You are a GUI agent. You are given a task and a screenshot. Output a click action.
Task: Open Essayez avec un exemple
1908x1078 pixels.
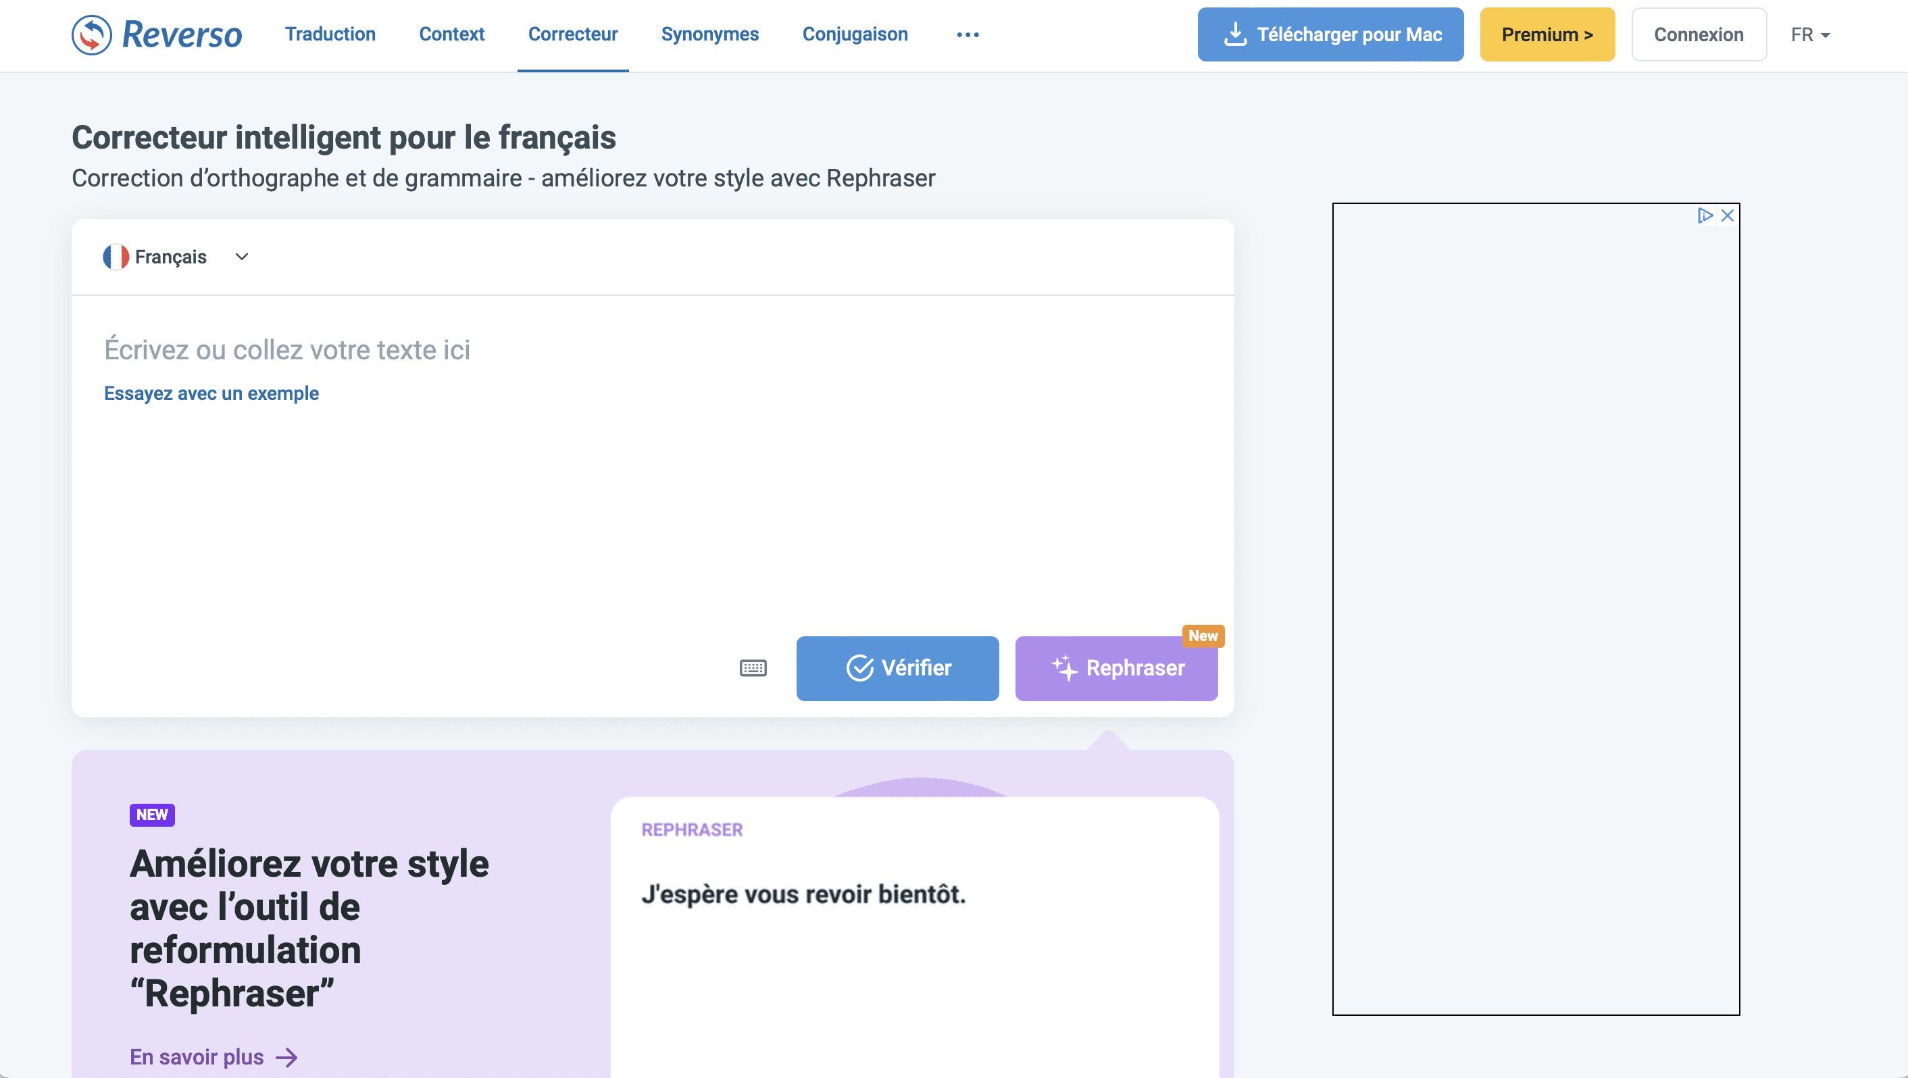[x=211, y=393]
